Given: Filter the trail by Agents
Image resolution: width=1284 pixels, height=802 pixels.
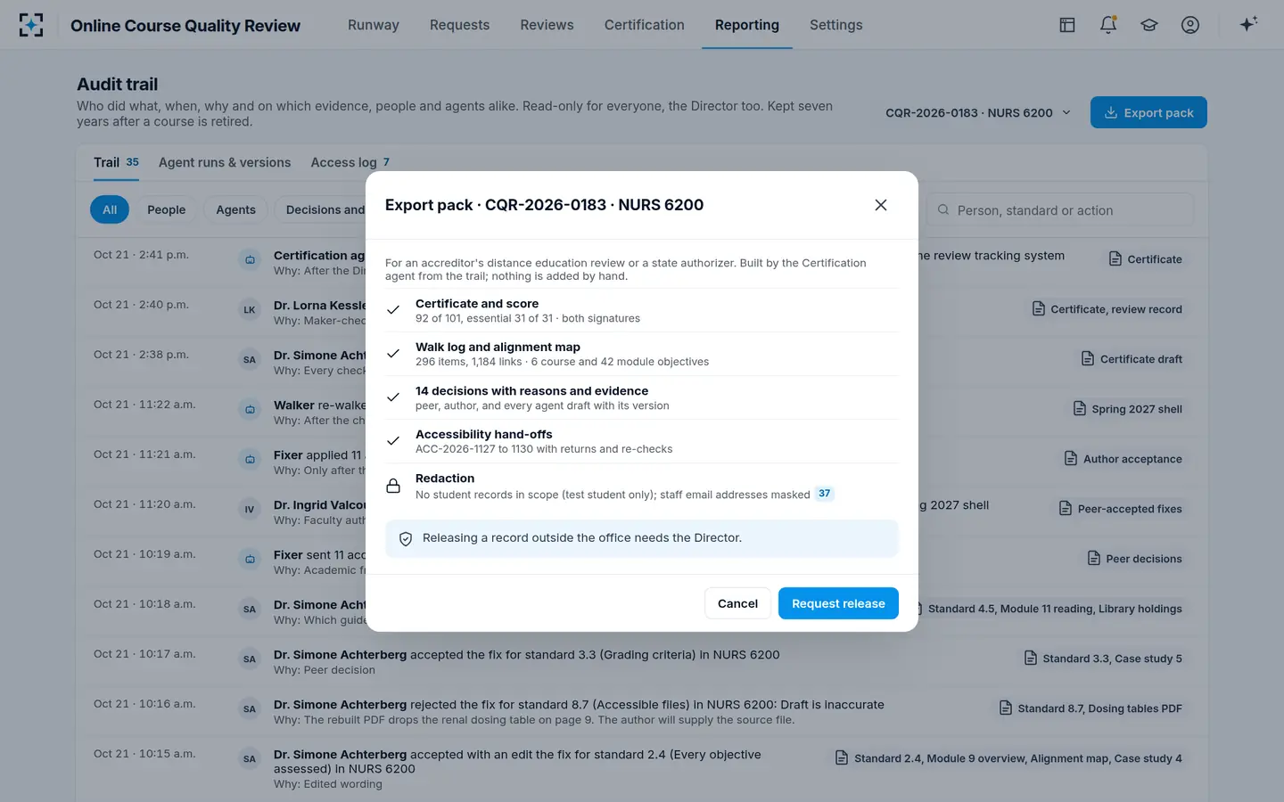Looking at the screenshot, I should (x=235, y=209).
